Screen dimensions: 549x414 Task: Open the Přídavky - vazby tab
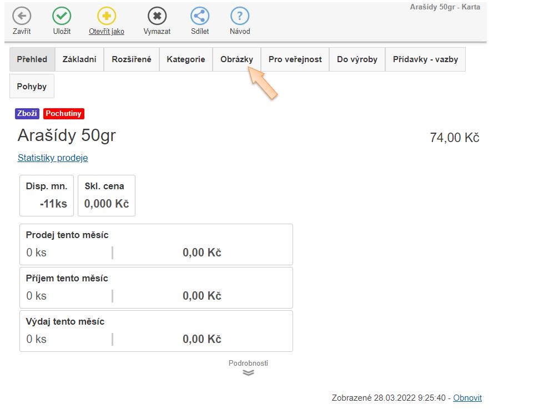point(425,59)
